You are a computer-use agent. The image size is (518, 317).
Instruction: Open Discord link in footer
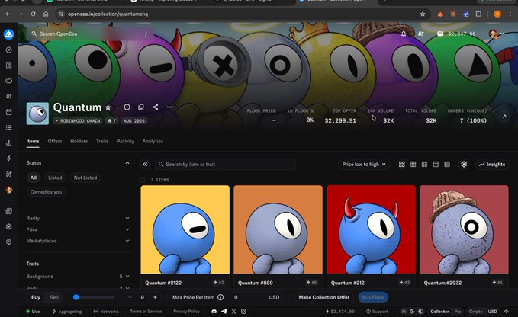214,312
